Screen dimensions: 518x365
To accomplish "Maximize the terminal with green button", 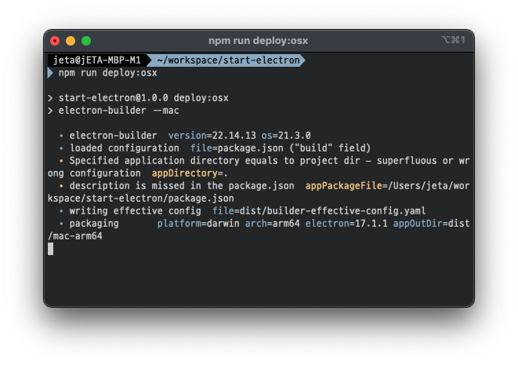I will click(86, 41).
